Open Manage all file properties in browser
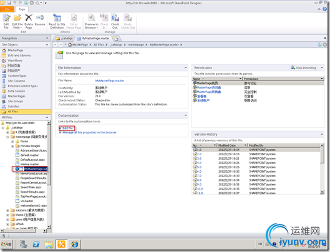The width and height of the screenshot is (330, 252). click(89, 132)
